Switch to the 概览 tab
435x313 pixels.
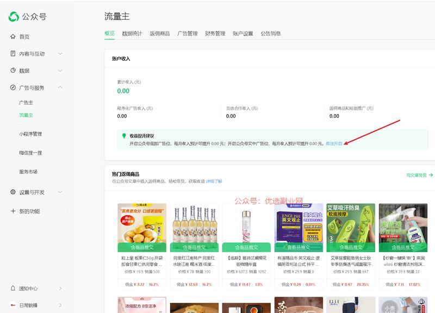[110, 34]
